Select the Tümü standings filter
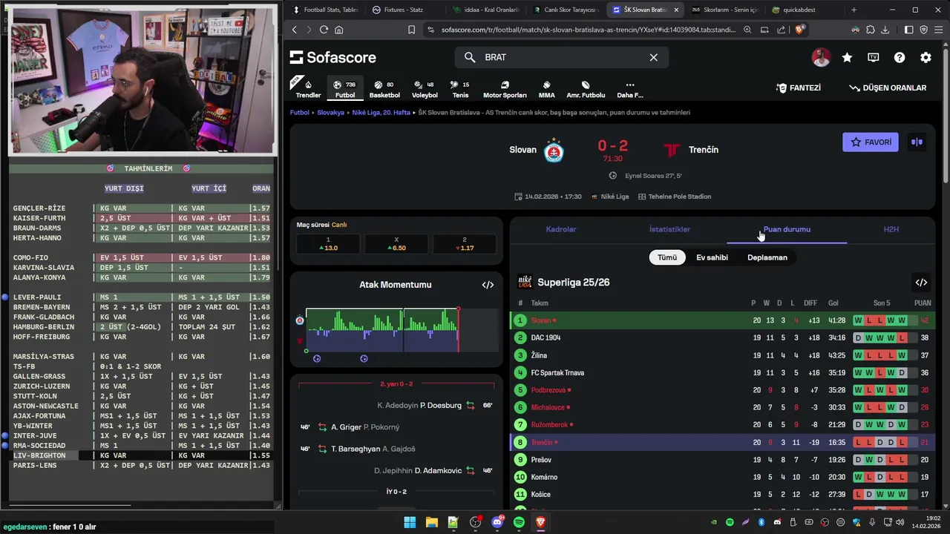 (x=667, y=257)
